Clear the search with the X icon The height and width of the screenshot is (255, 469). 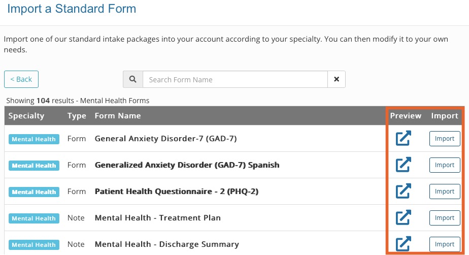337,79
